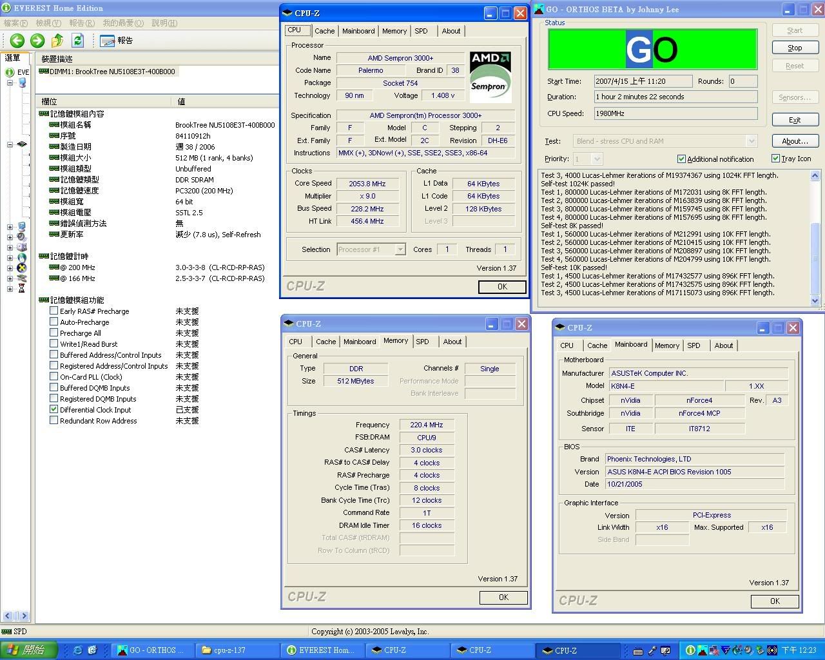
Task: Click the hourglass benchmark icon in tree
Action: pyautogui.click(x=22, y=289)
